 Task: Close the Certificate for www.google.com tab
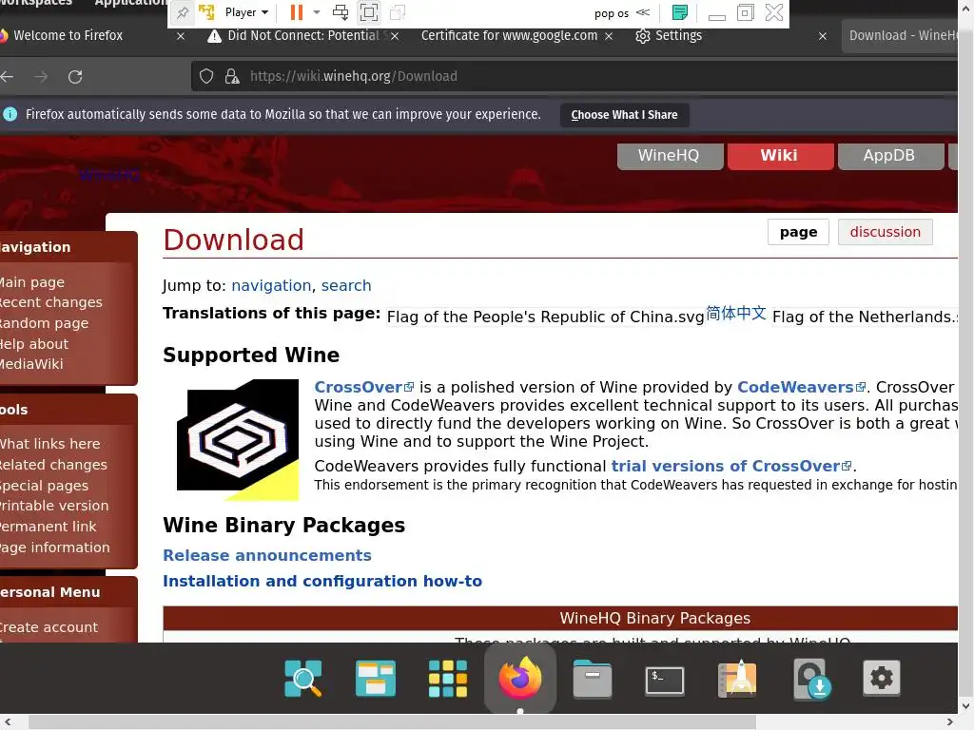point(609,36)
